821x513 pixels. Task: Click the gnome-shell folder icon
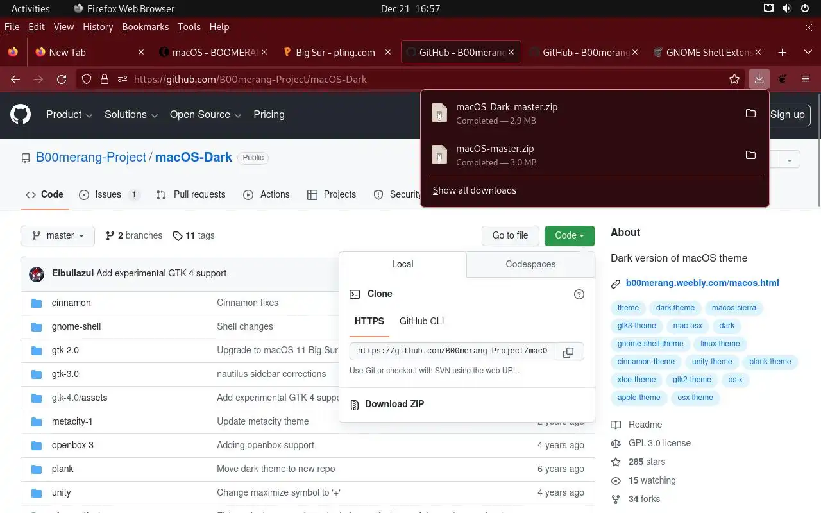[x=37, y=326]
